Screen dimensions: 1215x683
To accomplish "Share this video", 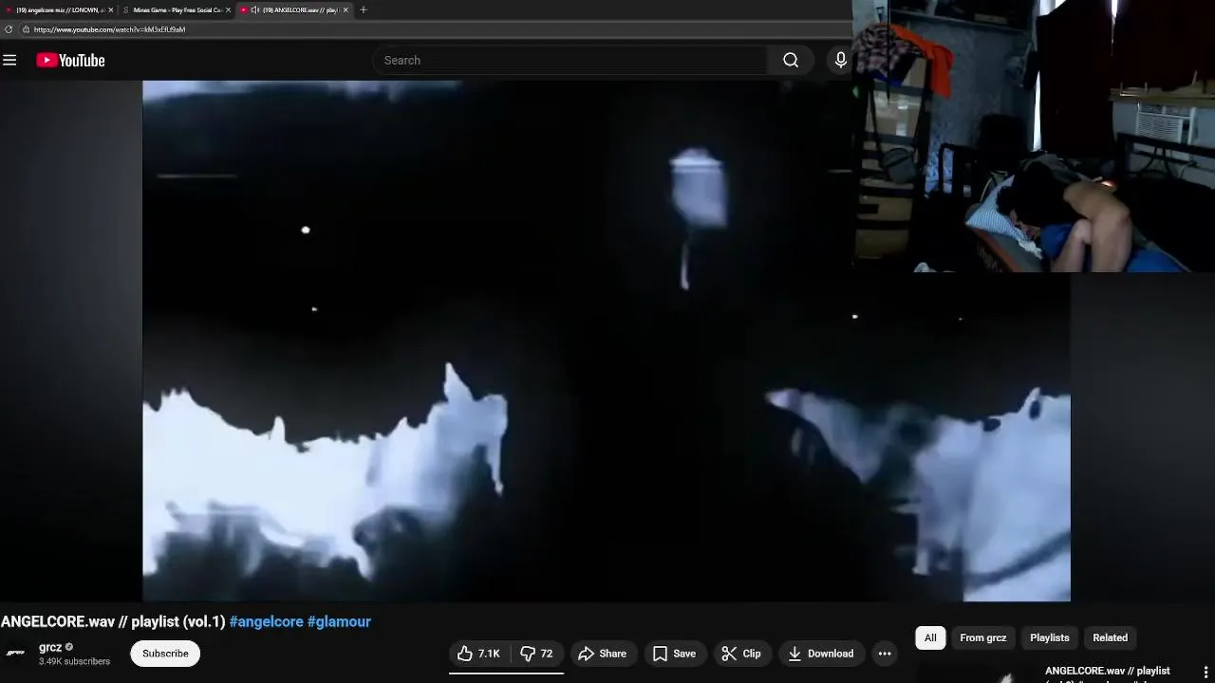I will (x=603, y=654).
